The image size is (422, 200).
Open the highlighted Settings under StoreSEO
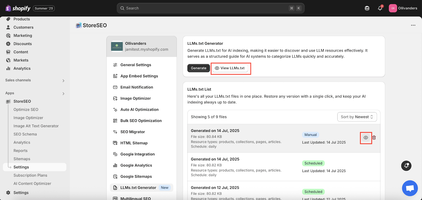(35, 167)
